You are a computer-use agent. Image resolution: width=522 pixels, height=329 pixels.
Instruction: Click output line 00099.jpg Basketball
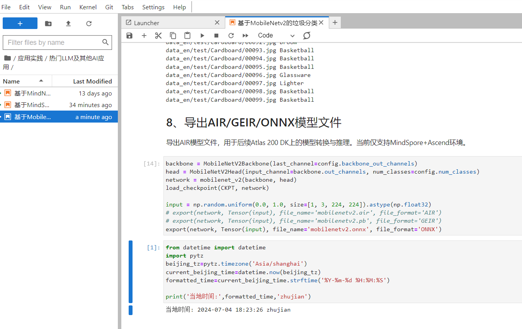(240, 100)
